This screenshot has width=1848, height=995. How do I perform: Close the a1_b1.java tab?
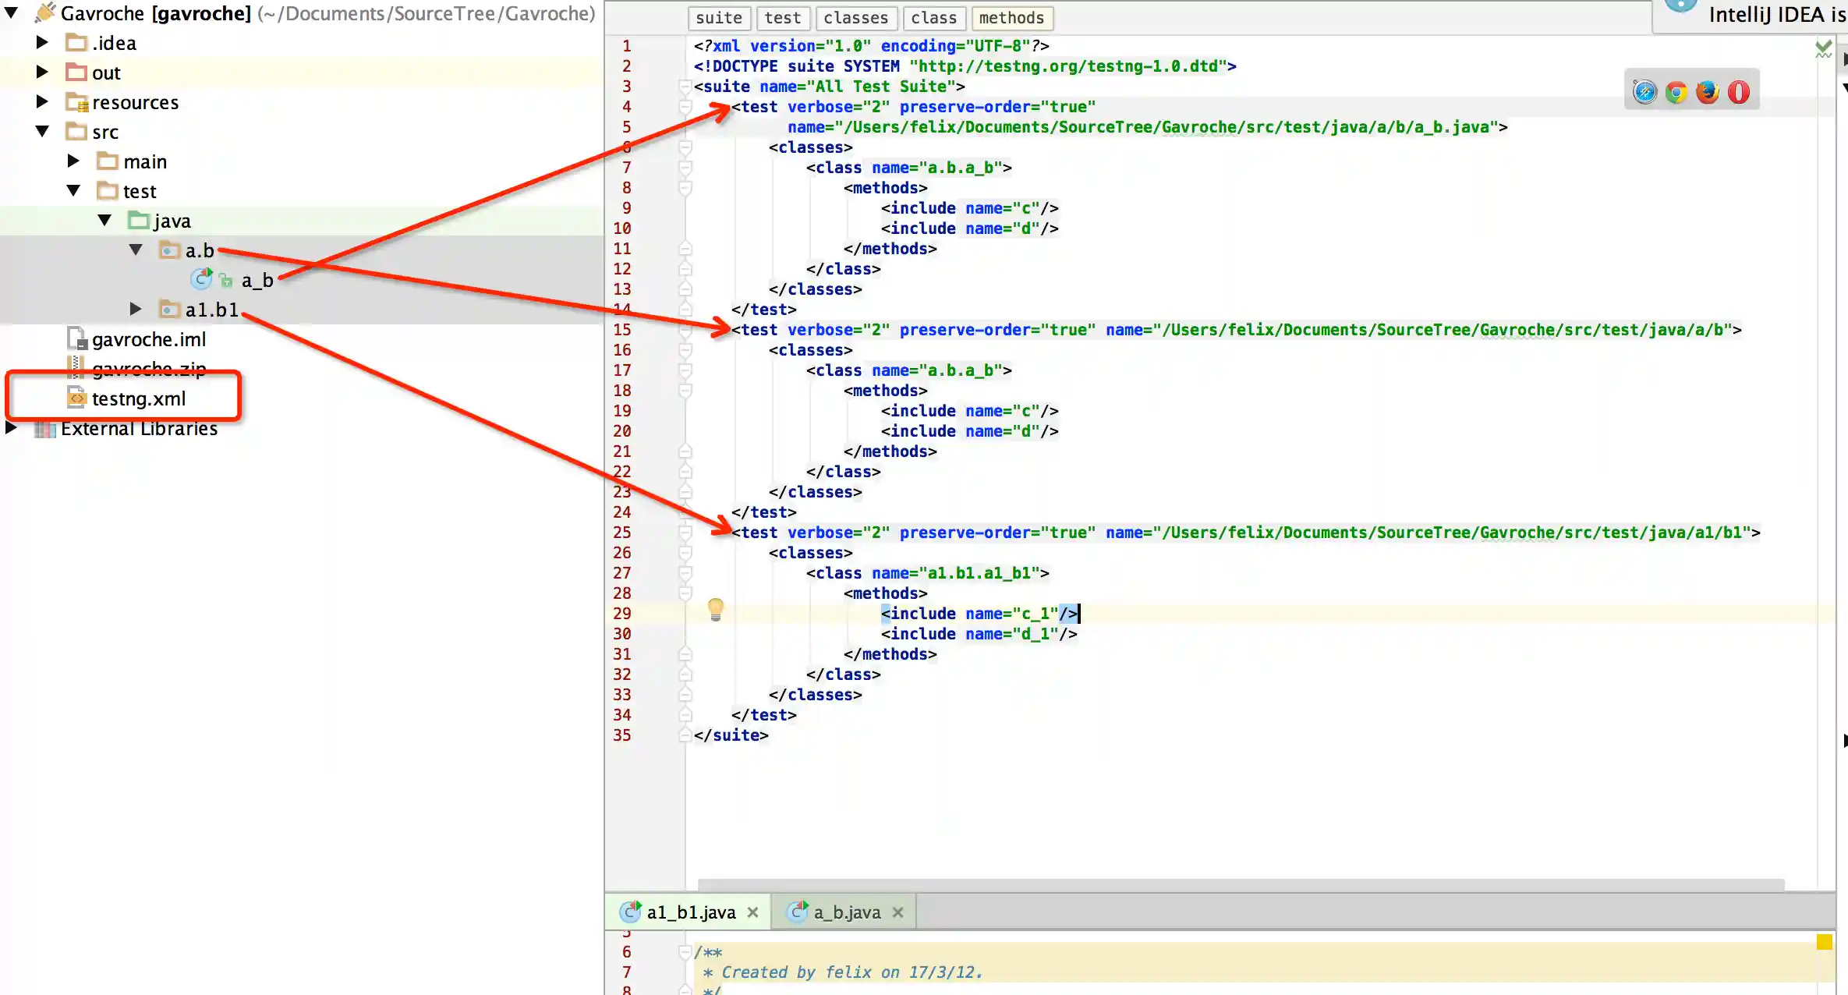(x=752, y=912)
